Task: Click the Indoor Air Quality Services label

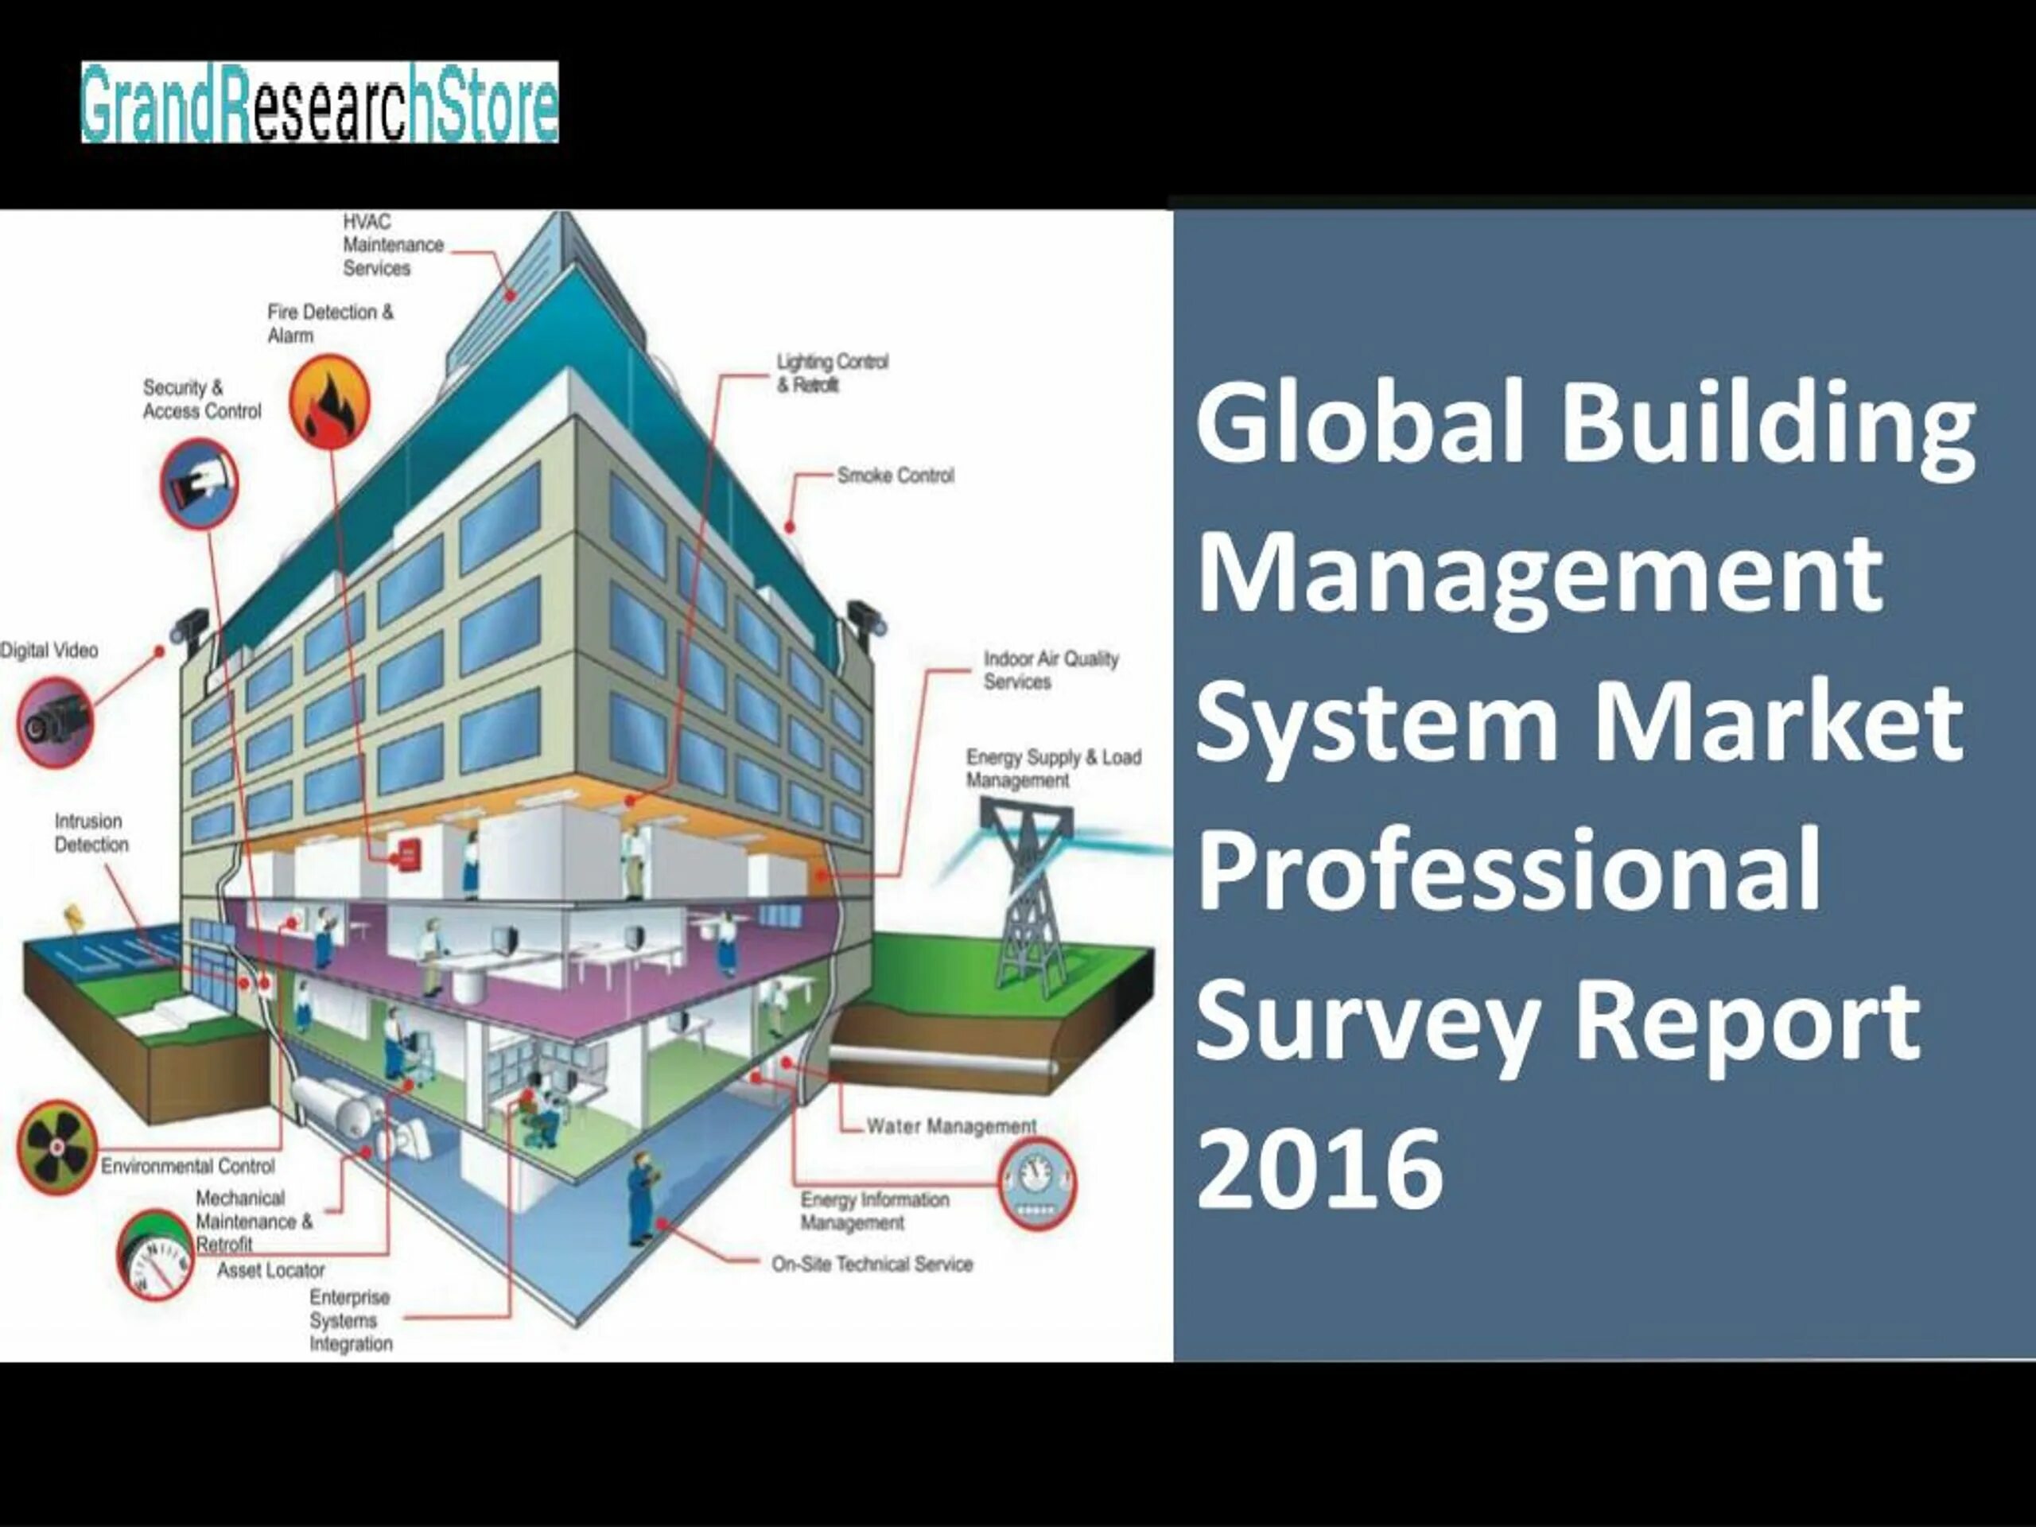Action: 1051,670
